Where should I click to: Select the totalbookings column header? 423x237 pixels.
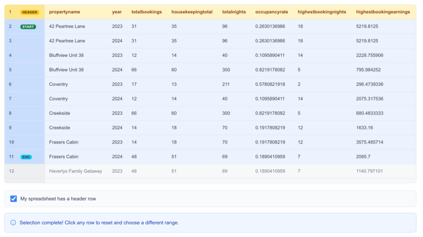pyautogui.click(x=146, y=12)
